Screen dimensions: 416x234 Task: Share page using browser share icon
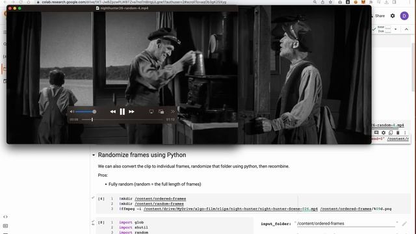click(x=322, y=2)
